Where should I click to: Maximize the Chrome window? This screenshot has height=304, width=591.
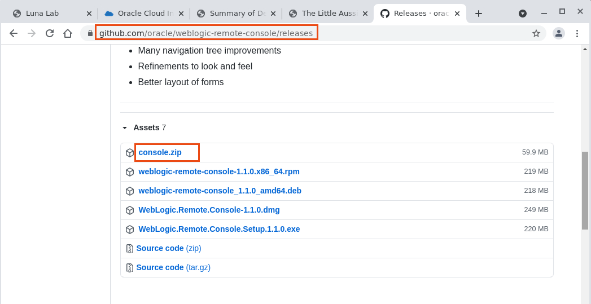562,12
